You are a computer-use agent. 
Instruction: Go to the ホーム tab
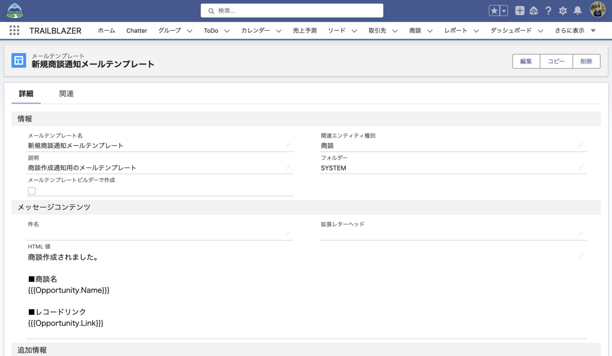[107, 31]
